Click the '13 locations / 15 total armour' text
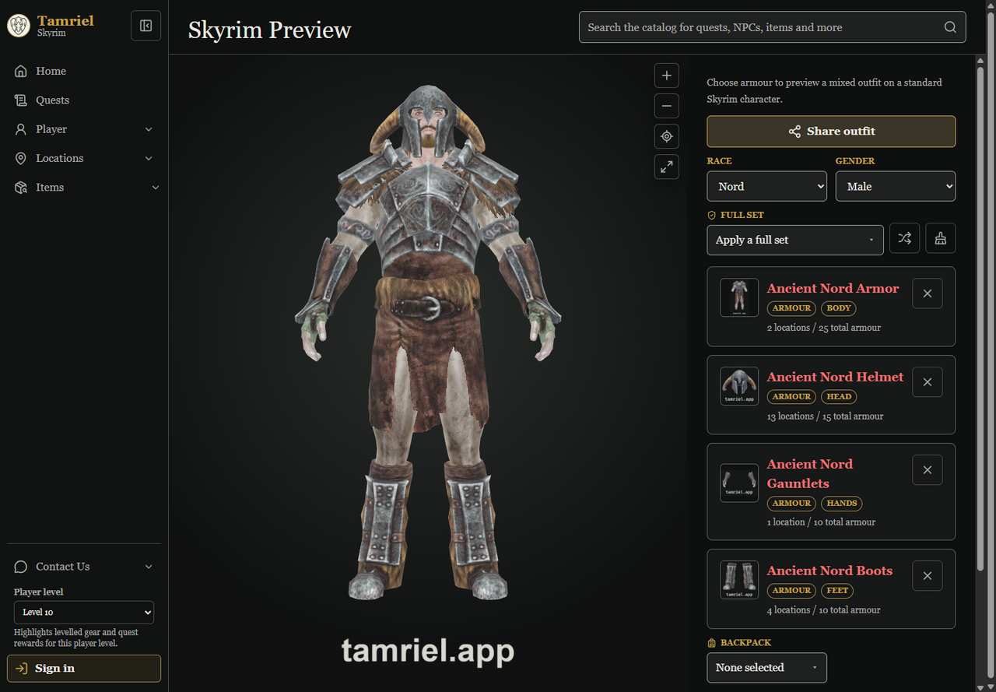Screen dimensions: 996x692 click(x=826, y=416)
